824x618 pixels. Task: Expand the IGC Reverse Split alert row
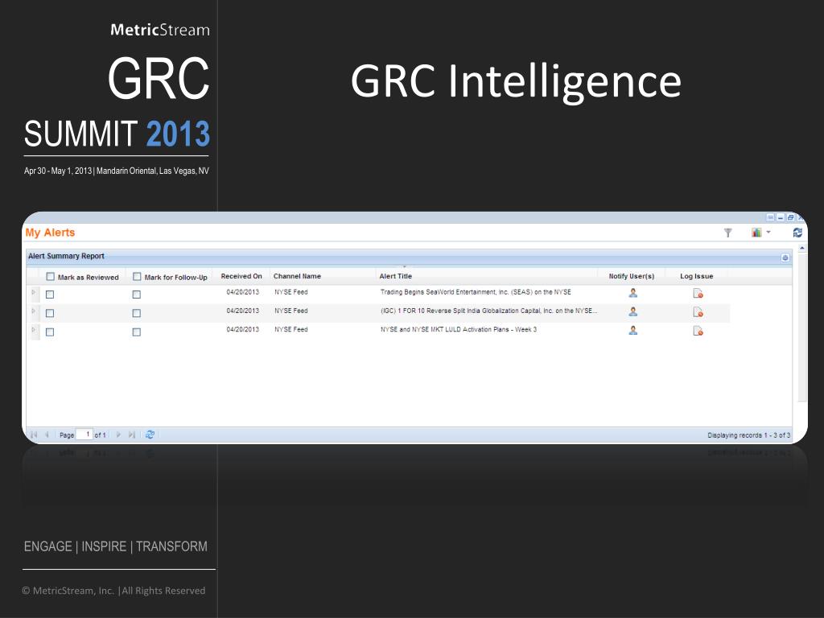[34, 311]
